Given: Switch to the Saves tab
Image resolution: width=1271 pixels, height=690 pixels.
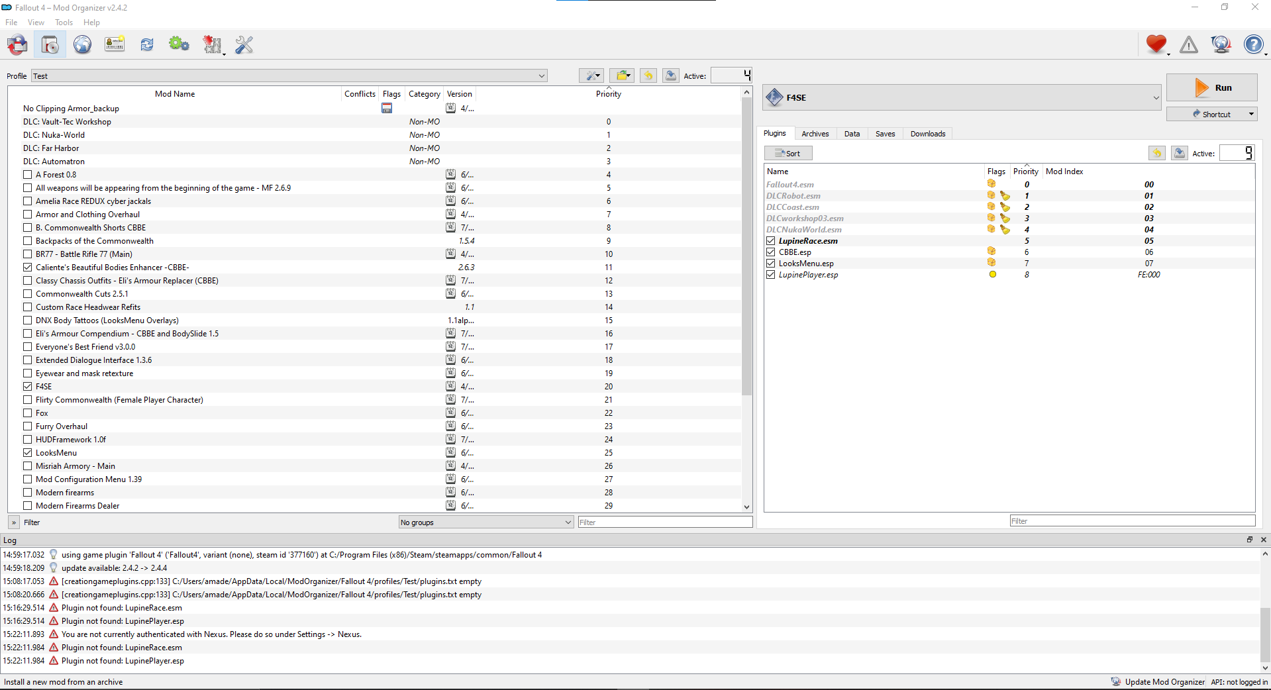Looking at the screenshot, I should (885, 134).
